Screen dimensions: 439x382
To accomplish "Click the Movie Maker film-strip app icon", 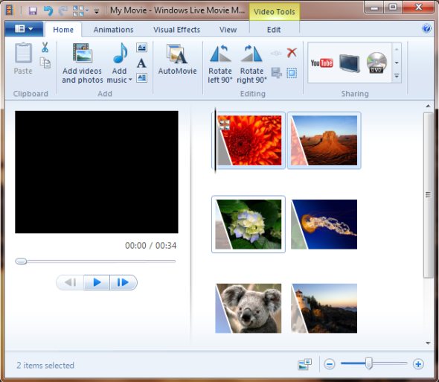I will click(10, 10).
